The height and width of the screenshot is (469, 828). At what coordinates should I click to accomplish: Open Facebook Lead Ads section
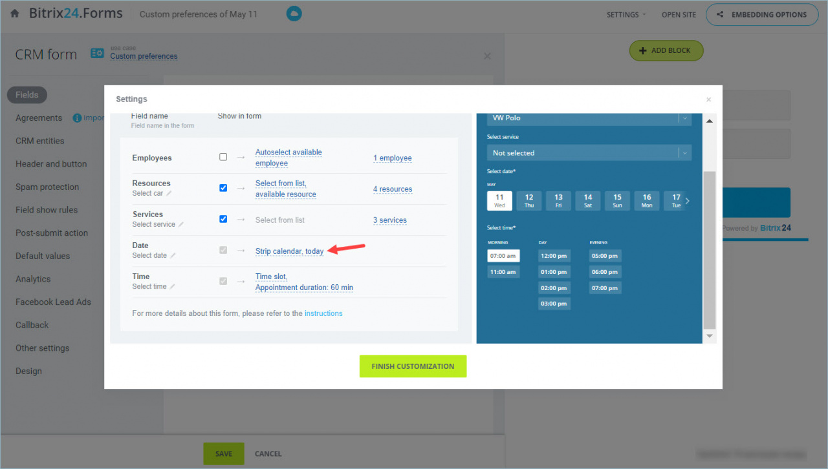click(53, 302)
